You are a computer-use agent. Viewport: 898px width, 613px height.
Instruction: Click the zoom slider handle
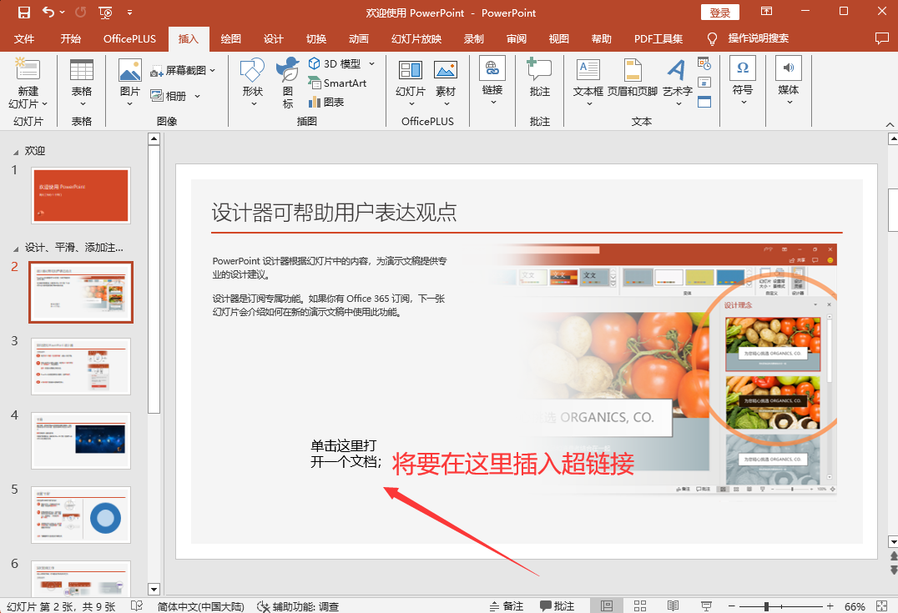pyautogui.click(x=766, y=606)
